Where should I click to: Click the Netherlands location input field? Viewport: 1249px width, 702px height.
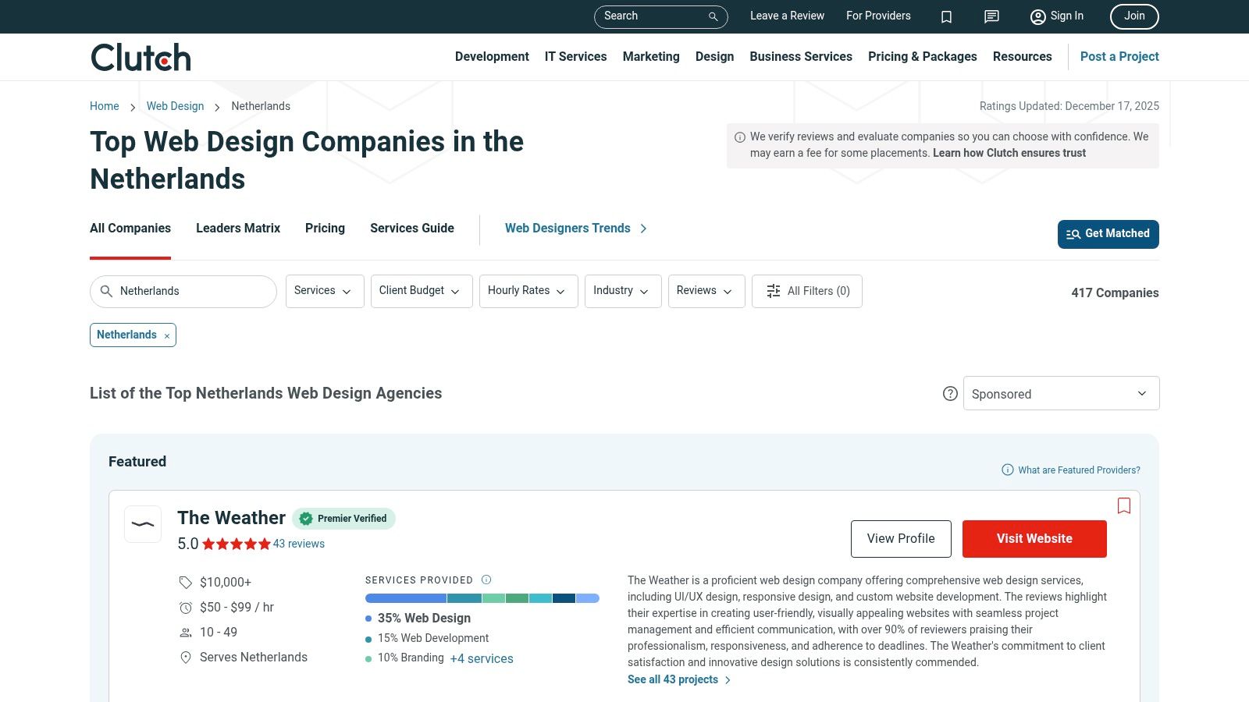(x=191, y=291)
